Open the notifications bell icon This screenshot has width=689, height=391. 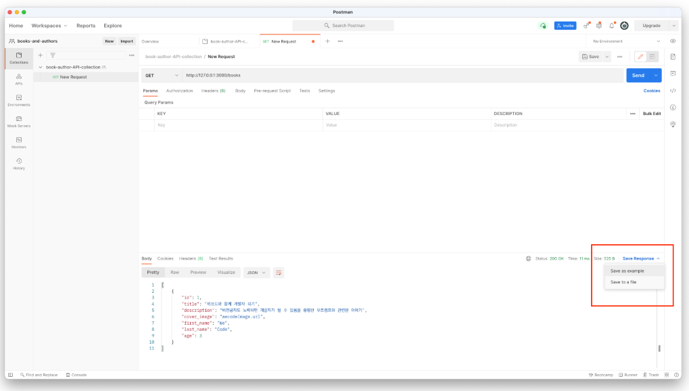612,26
